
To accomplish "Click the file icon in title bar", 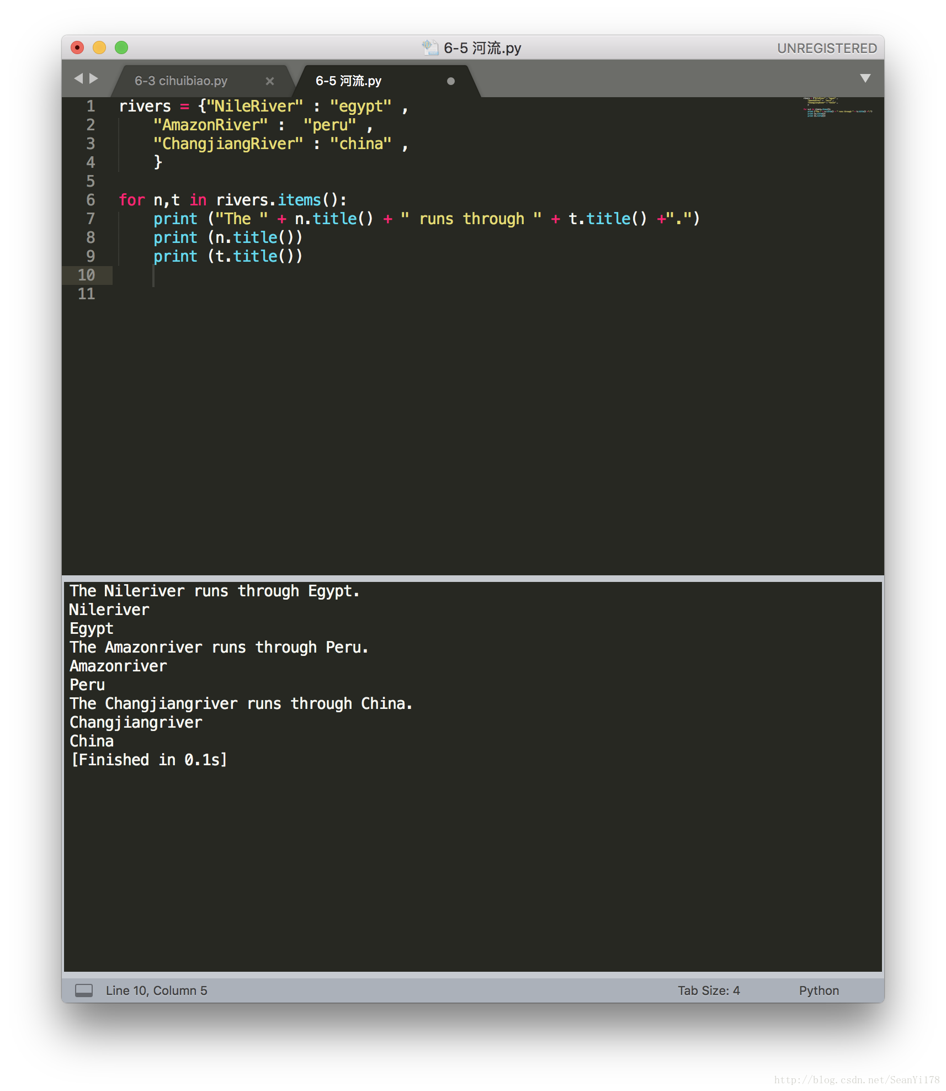I will pyautogui.click(x=430, y=48).
